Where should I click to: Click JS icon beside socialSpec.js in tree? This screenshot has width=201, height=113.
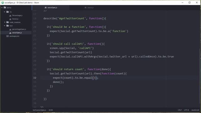coord(10,33)
